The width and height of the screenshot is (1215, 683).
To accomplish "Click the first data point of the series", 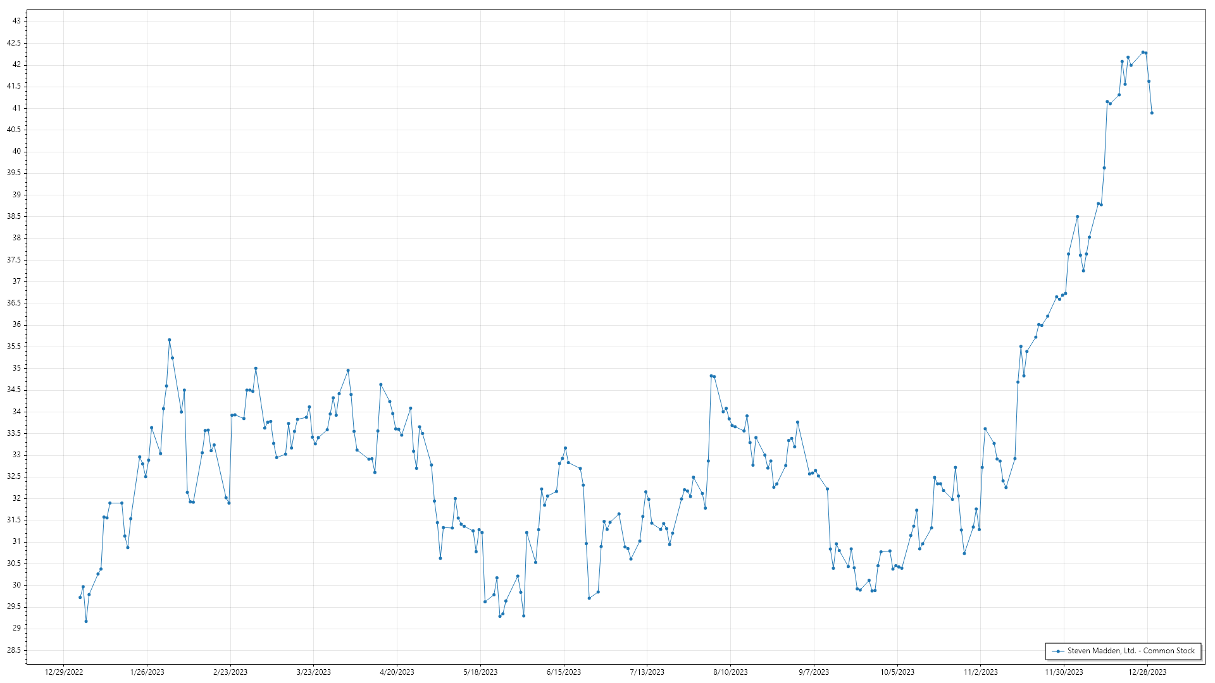I will click(x=80, y=598).
